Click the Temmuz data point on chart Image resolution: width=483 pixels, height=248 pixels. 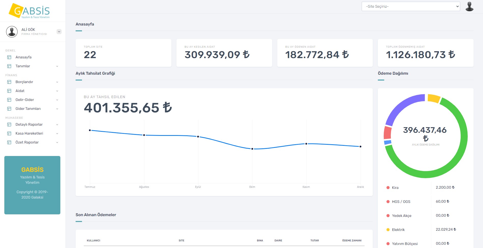click(x=90, y=130)
